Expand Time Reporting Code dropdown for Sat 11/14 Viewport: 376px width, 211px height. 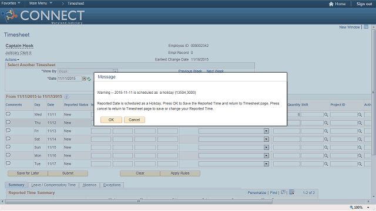(266, 139)
